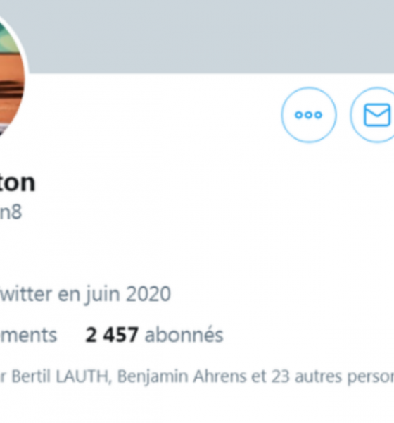Screen dimensions: 394x423
Task: Open the three-dot more options menu
Action: coord(309,115)
